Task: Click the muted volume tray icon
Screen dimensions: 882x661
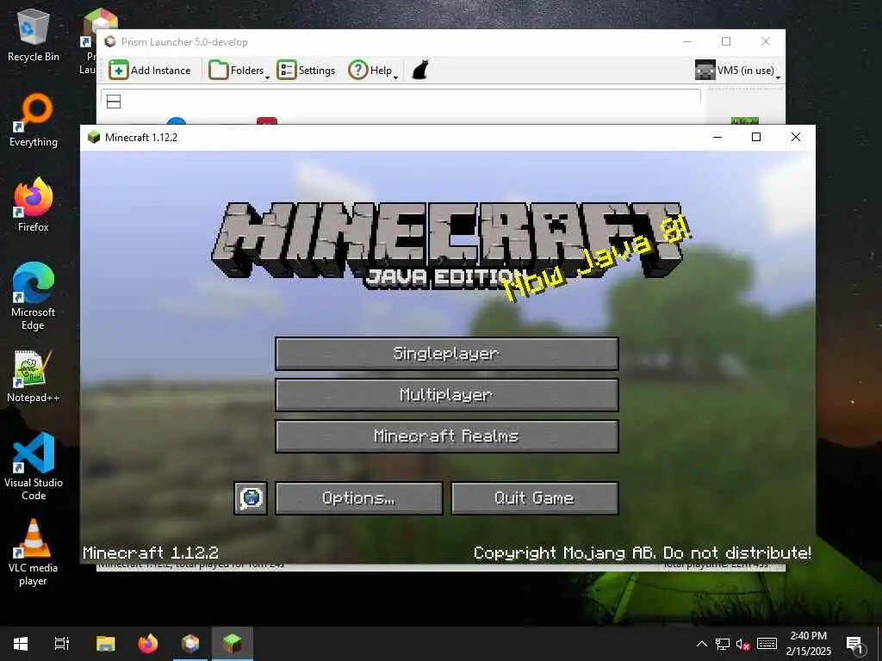Action: [743, 644]
